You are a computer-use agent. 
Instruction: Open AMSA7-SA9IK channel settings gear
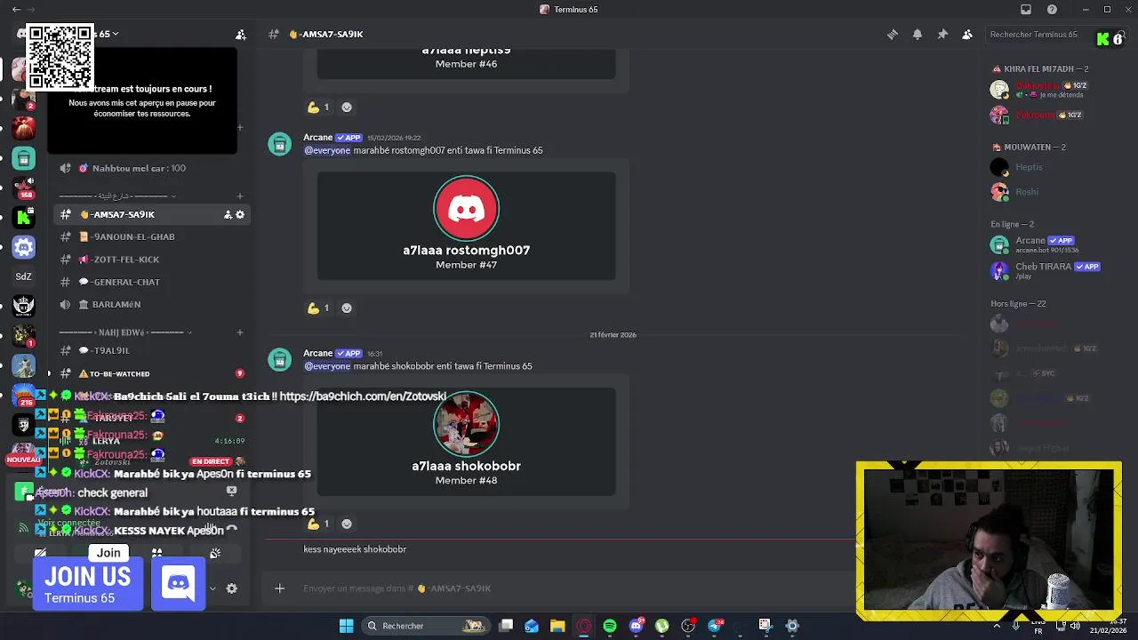tap(240, 214)
